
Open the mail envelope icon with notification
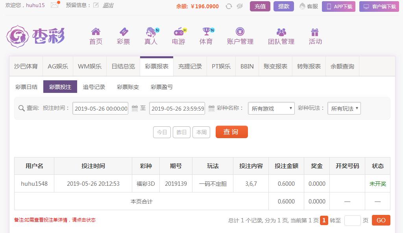pos(55,5)
